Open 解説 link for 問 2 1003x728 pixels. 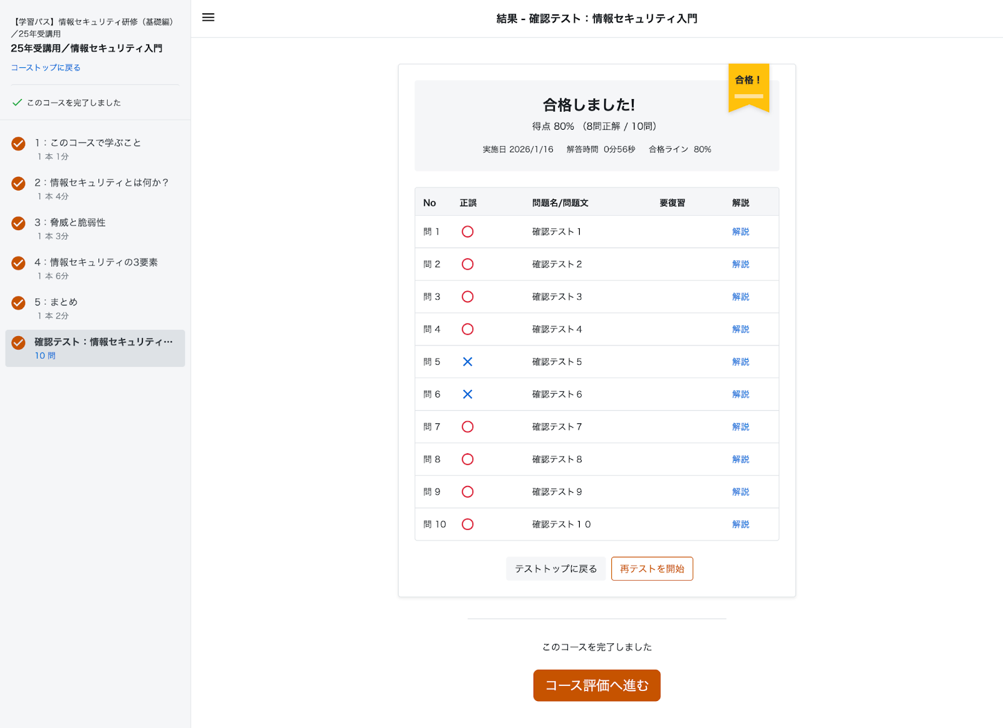(741, 265)
